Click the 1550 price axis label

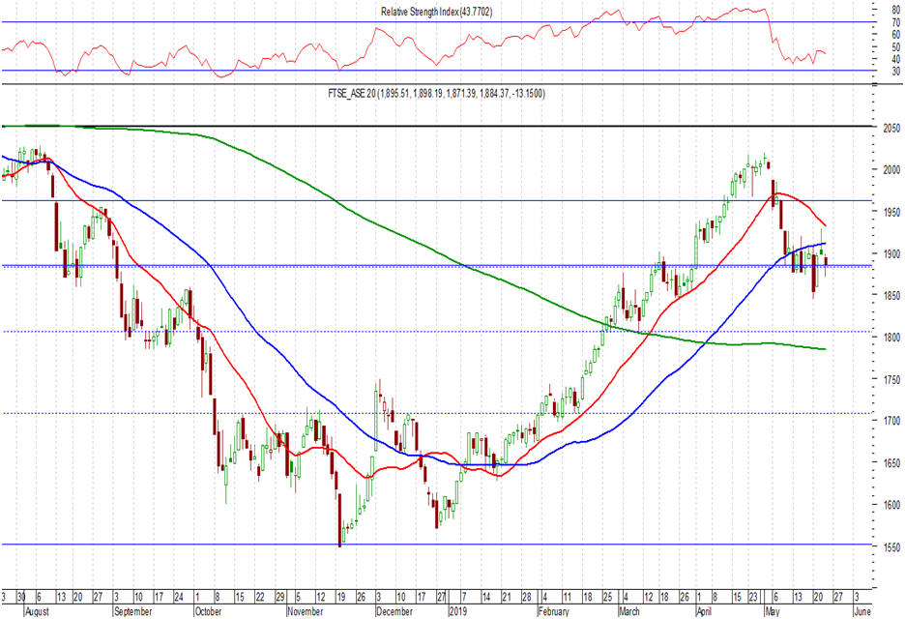[891, 546]
